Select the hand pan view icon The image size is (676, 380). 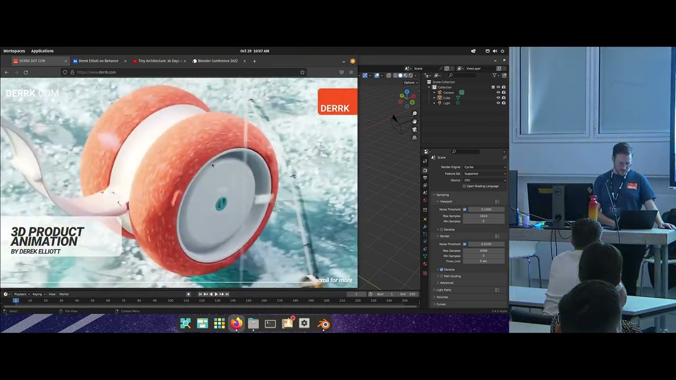(415, 121)
